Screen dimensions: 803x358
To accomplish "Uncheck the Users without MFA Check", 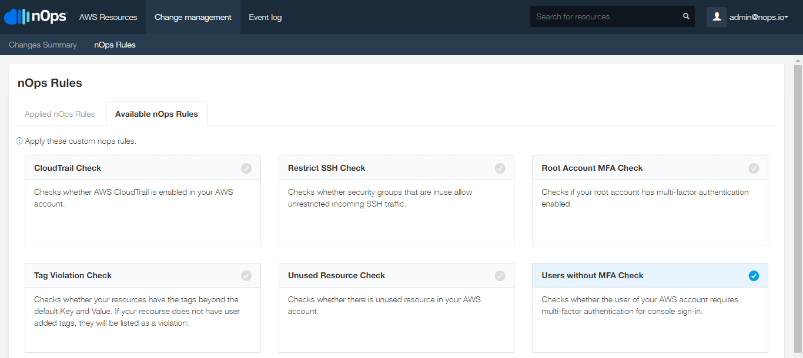I will [754, 276].
